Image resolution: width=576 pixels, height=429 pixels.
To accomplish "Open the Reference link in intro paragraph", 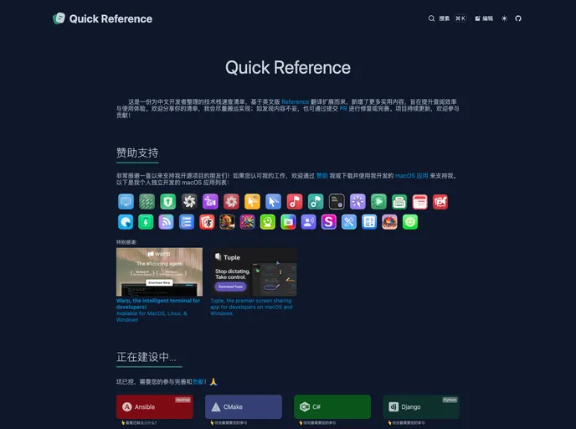I will tap(295, 102).
